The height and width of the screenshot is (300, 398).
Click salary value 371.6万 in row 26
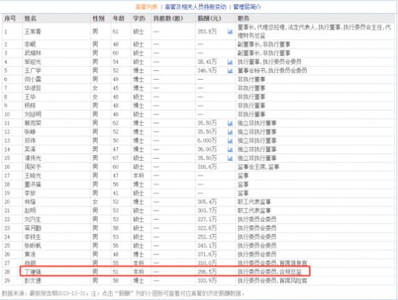point(207,254)
